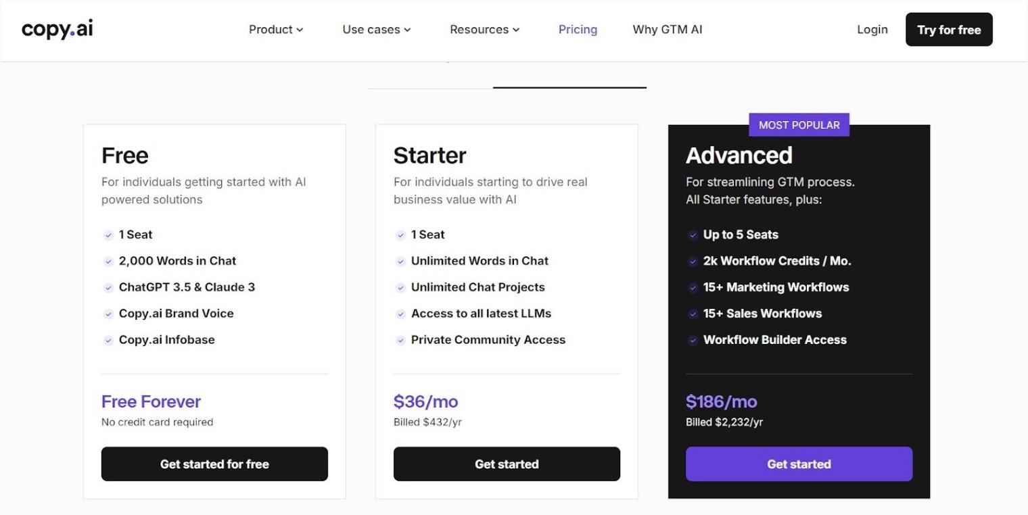Click the Login link
This screenshot has height=515, width=1028.
(x=872, y=30)
